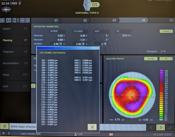Click the logout exit icon in status bar

pos(9,133)
